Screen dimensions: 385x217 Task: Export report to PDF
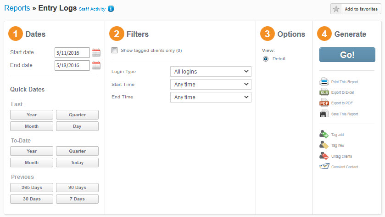(x=324, y=103)
